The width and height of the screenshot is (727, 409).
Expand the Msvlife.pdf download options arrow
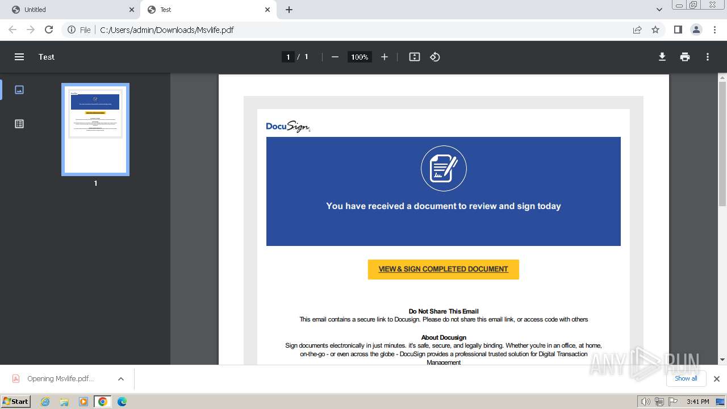click(121, 379)
